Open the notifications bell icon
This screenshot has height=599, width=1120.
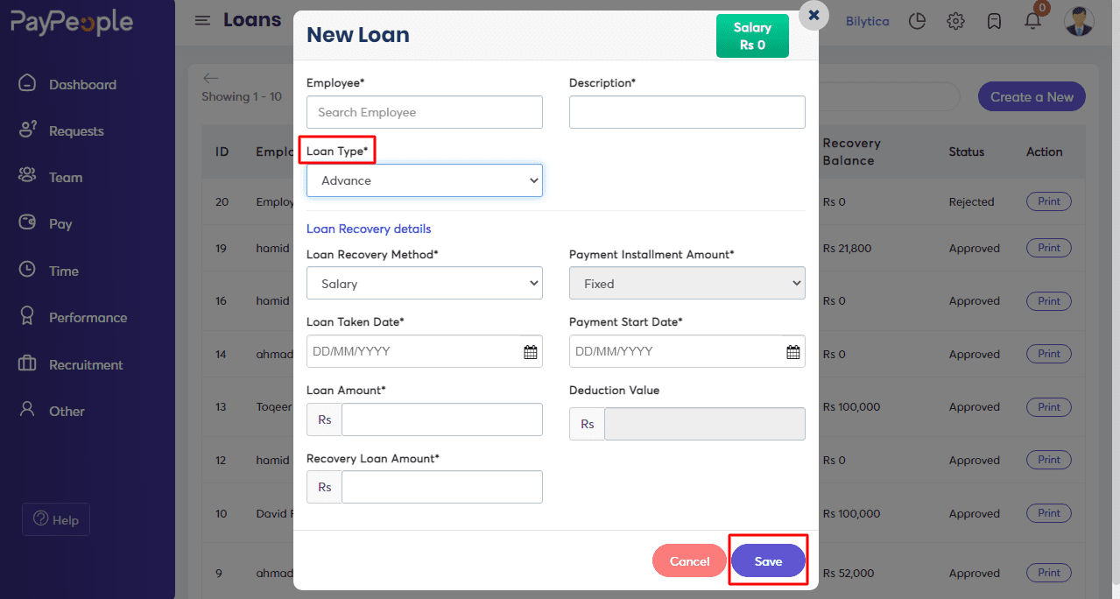(1032, 22)
